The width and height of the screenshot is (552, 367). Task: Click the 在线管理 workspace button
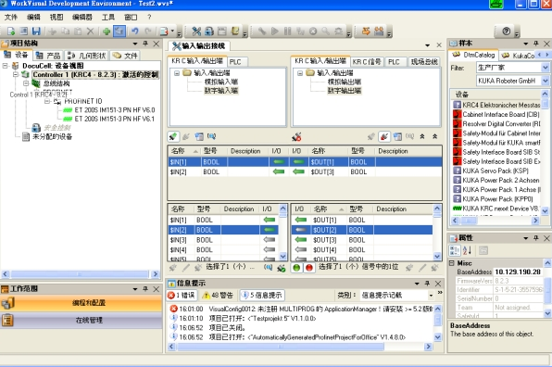(x=82, y=320)
